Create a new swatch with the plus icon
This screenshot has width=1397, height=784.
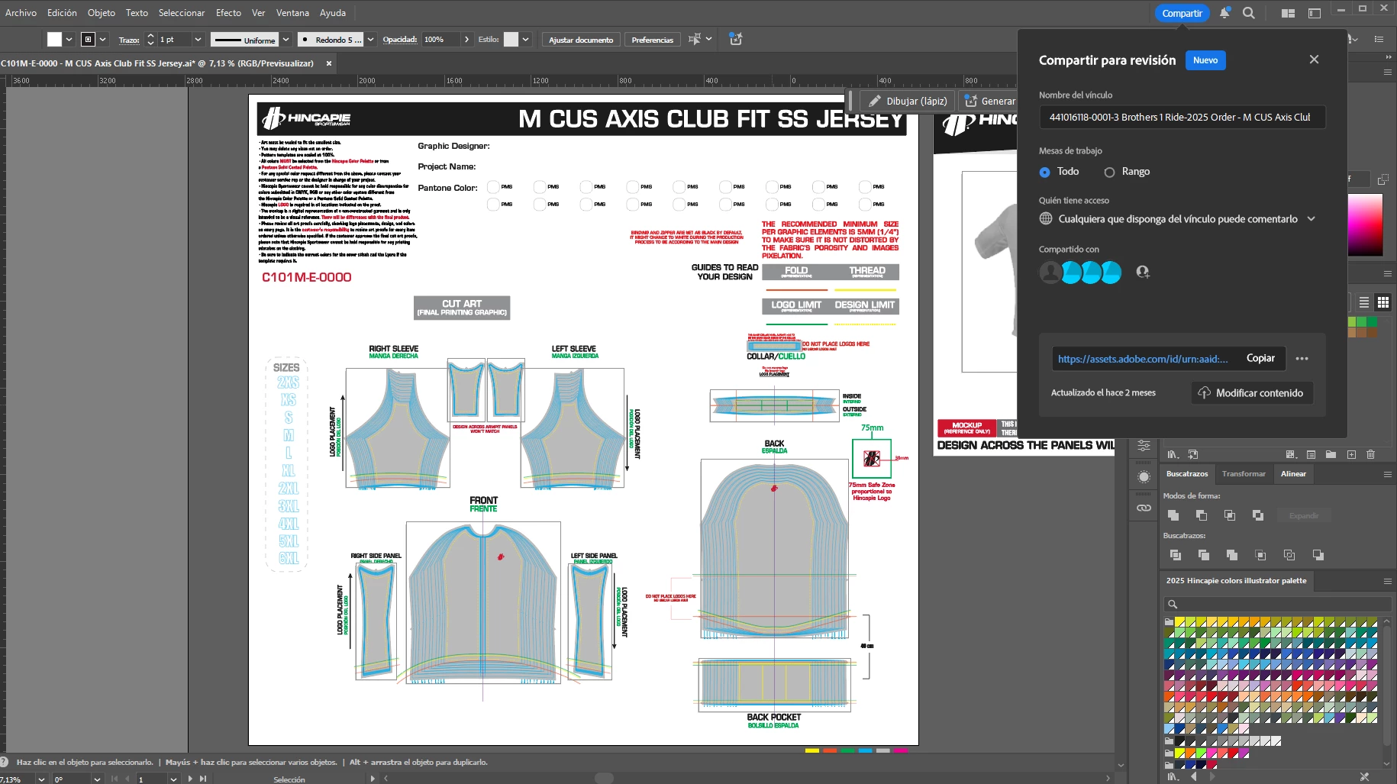[x=1351, y=454]
